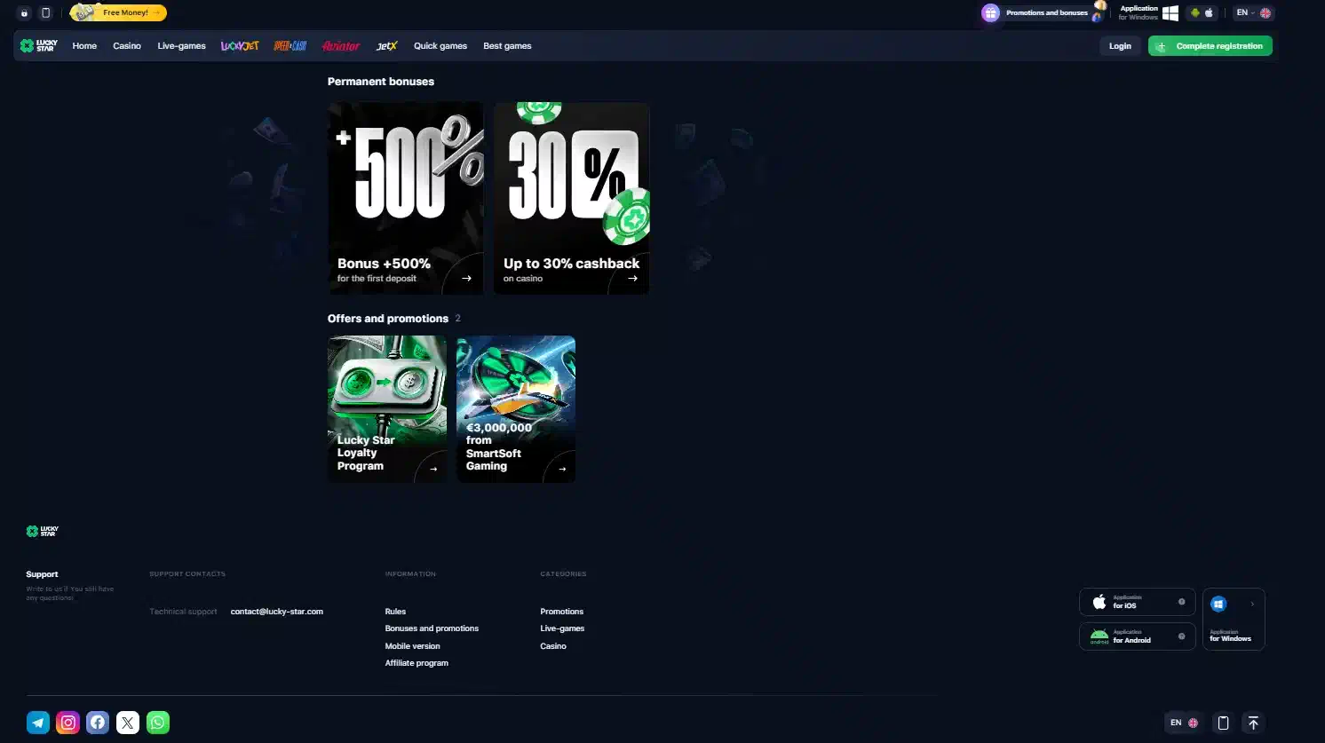Click the Lucky Star logo in navigation bar
The image size is (1325, 743).
click(39, 46)
